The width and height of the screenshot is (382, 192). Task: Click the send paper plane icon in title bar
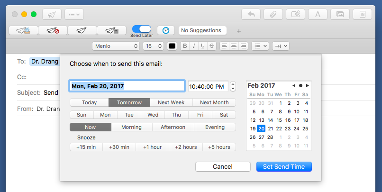point(52,14)
